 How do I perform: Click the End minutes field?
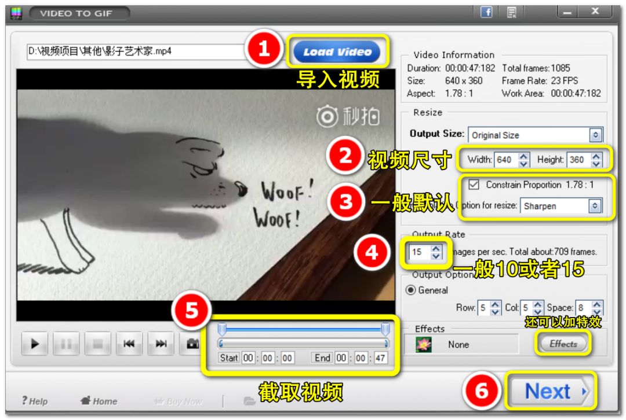coord(361,358)
